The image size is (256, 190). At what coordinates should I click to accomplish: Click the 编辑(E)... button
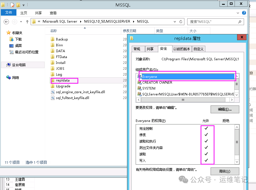click(x=225, y=109)
